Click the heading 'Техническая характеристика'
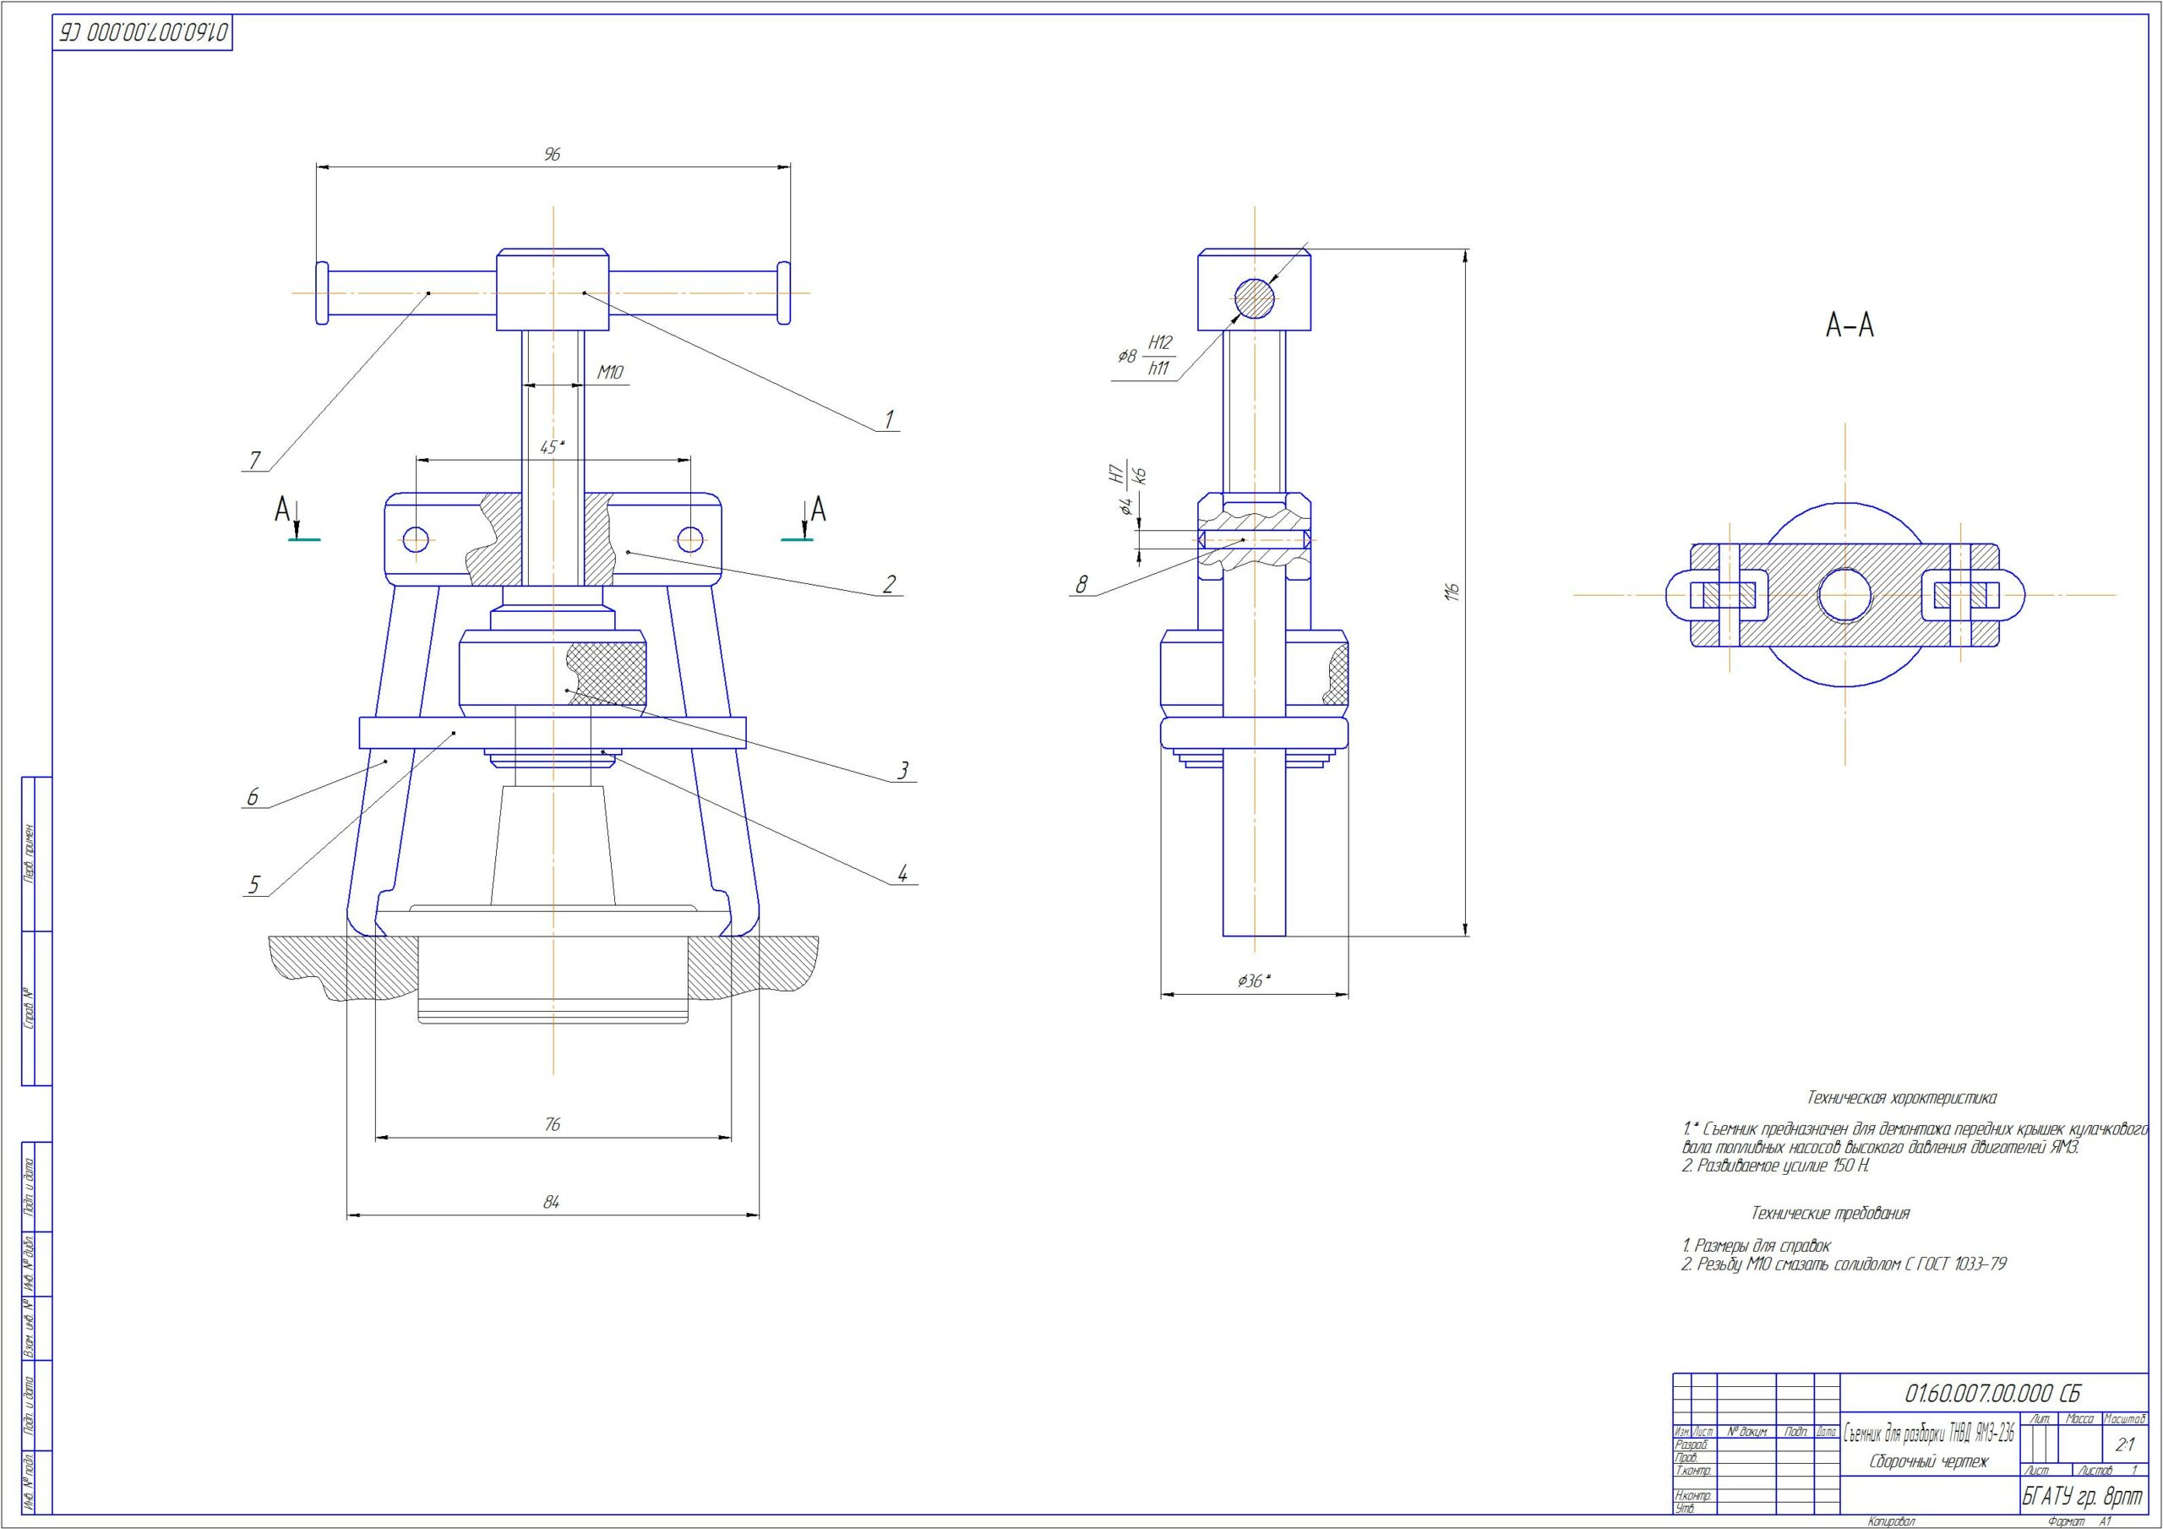 (1901, 1098)
